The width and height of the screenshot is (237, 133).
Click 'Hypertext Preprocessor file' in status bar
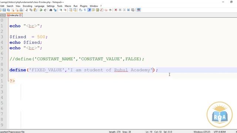click(12, 132)
